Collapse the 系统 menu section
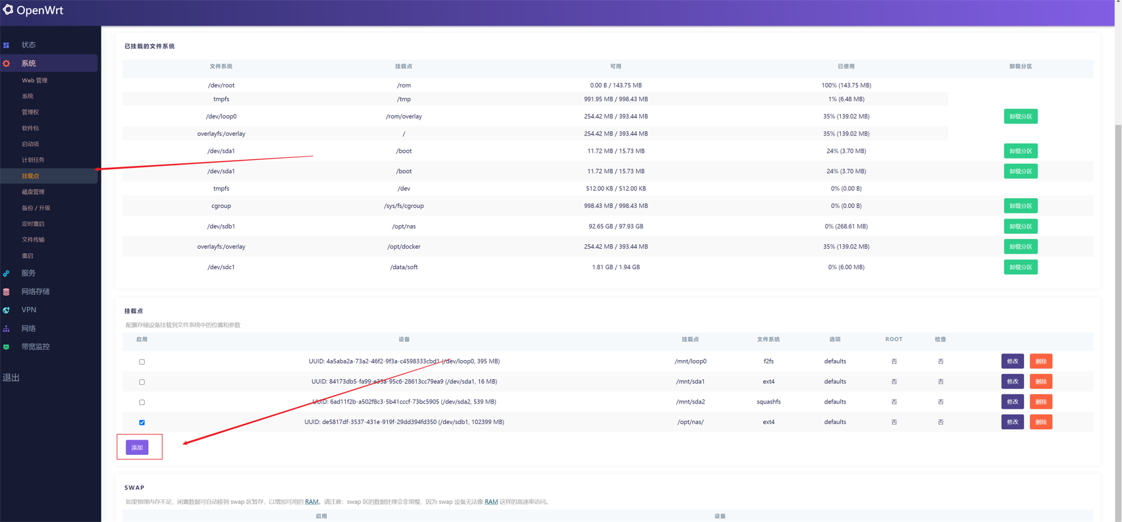 [29, 63]
